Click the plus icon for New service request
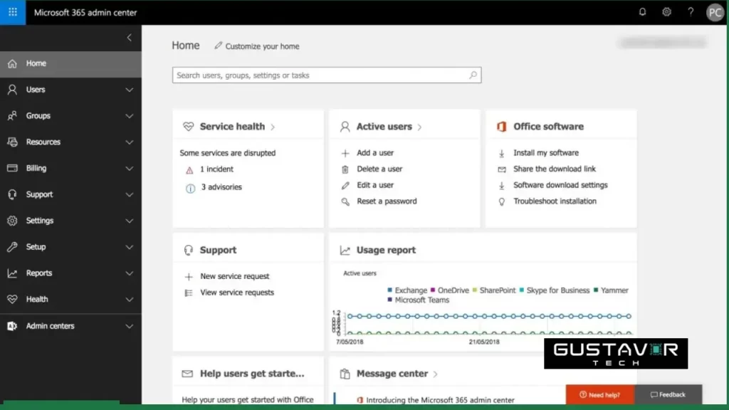729x410 pixels. click(188, 277)
